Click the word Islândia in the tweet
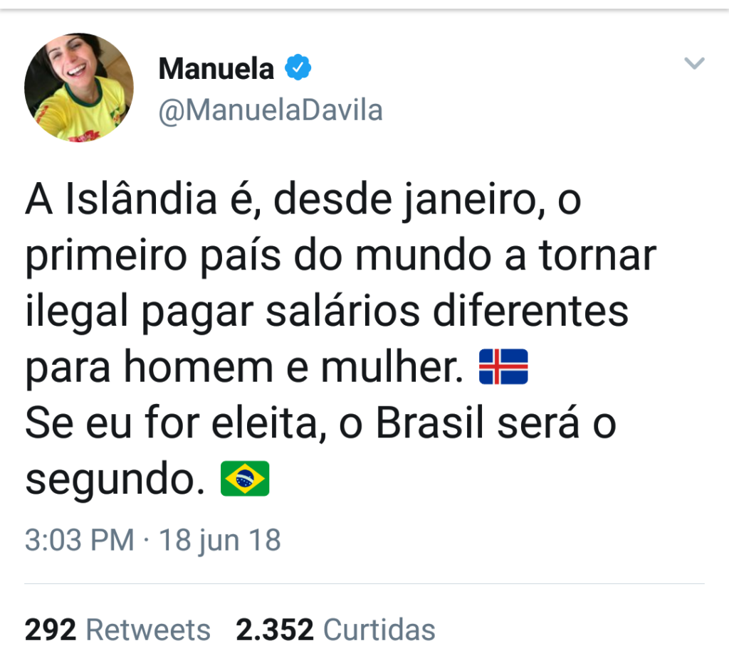 141,201
